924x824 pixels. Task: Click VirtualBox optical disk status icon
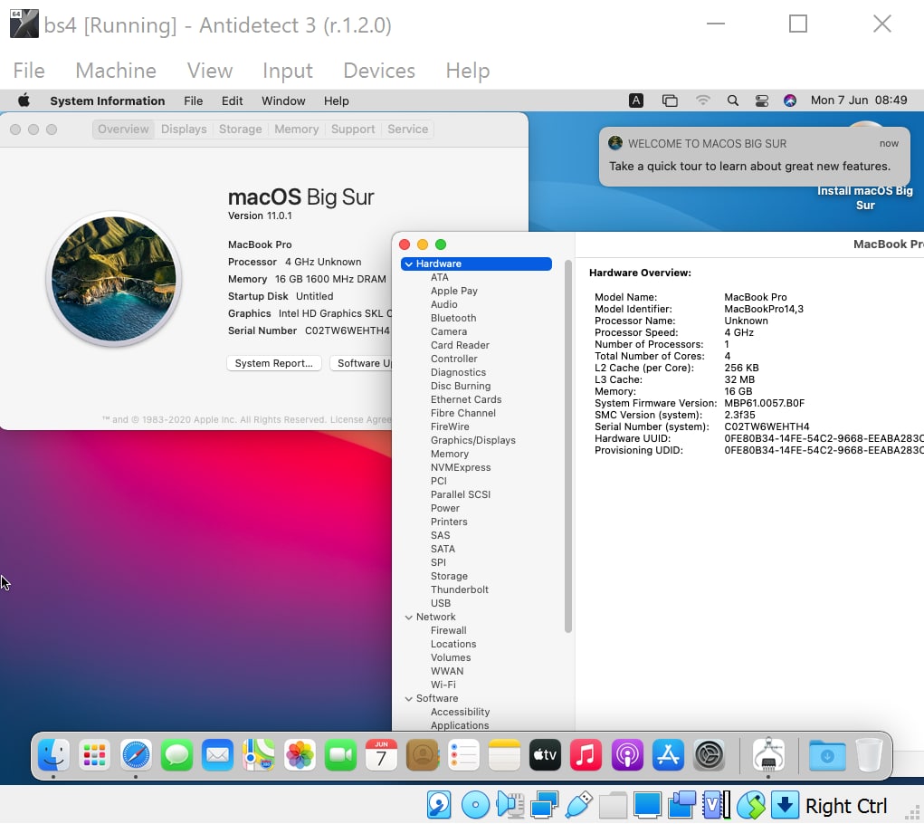(475, 805)
